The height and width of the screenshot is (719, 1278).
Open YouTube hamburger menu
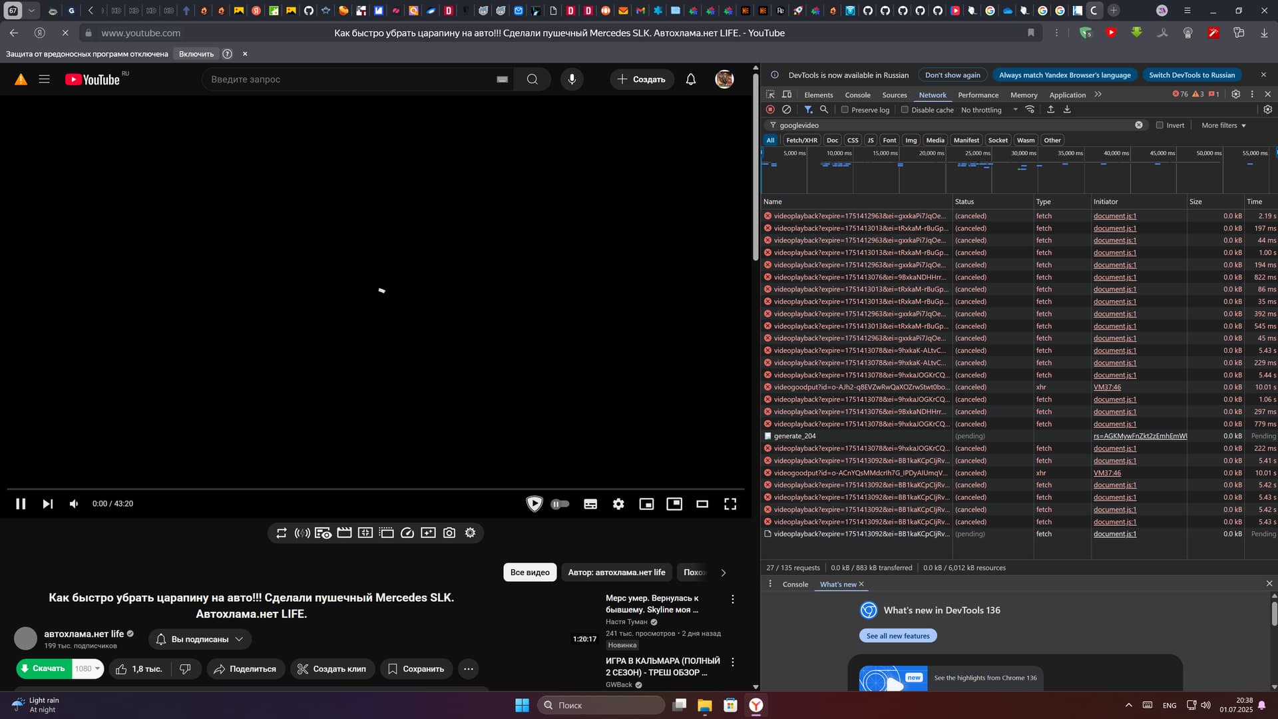pyautogui.click(x=44, y=79)
